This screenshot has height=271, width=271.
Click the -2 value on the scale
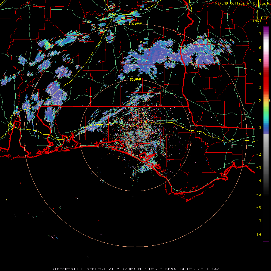259,154
